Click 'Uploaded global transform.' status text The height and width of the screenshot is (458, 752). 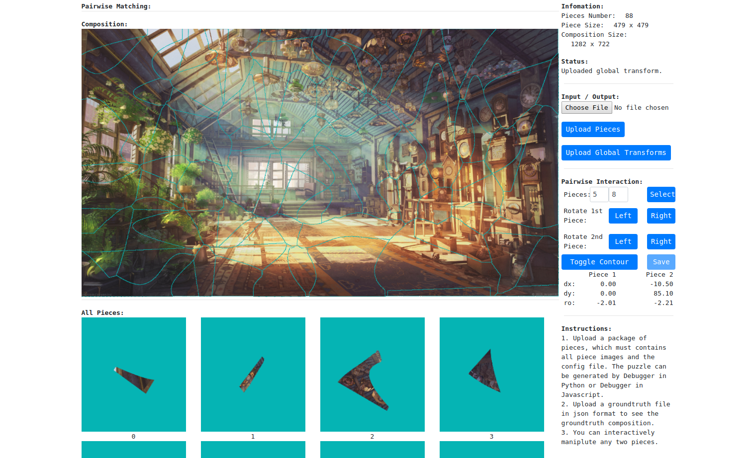click(x=611, y=71)
